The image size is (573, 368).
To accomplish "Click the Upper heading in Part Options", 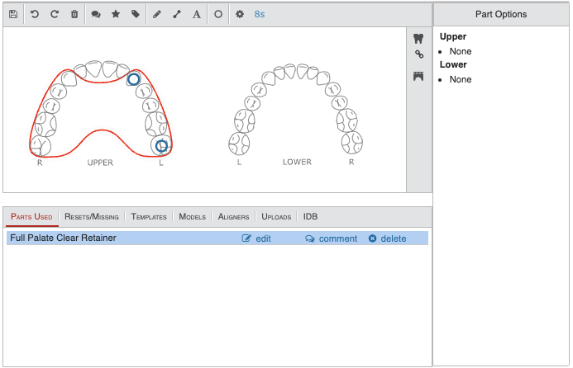I will point(453,36).
